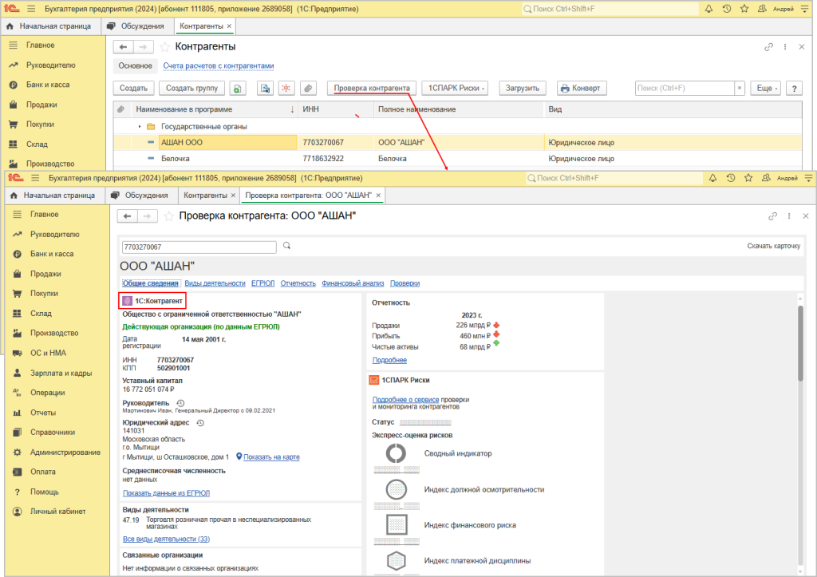Image resolution: width=817 pixels, height=577 pixels.
Task: Expand Государственные органы group
Action: point(140,127)
